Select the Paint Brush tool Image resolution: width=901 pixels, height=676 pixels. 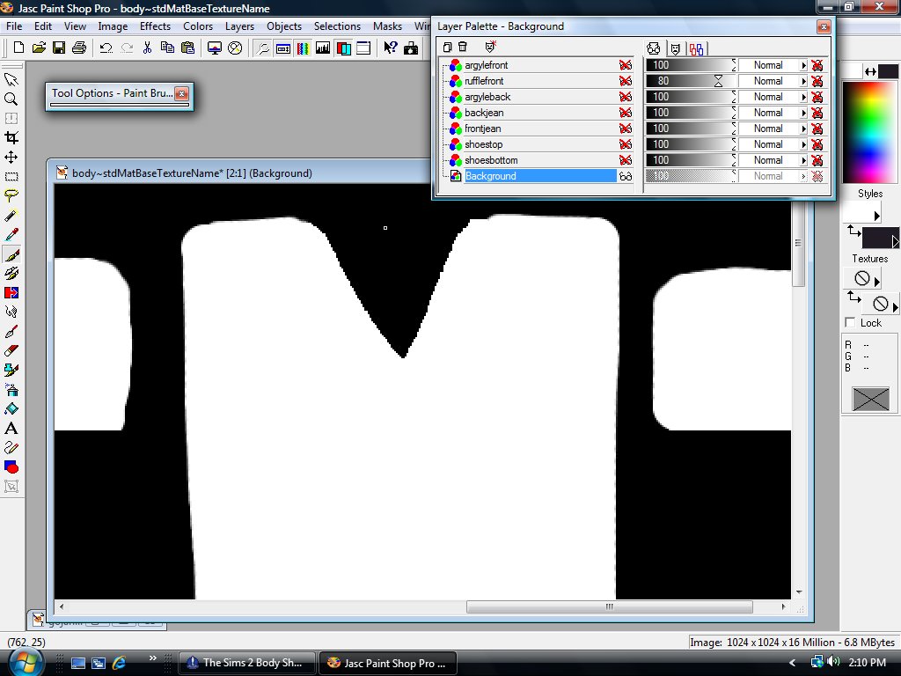point(11,254)
